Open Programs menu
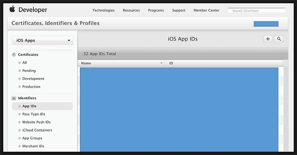The height and width of the screenshot is (155, 297). coord(156,10)
